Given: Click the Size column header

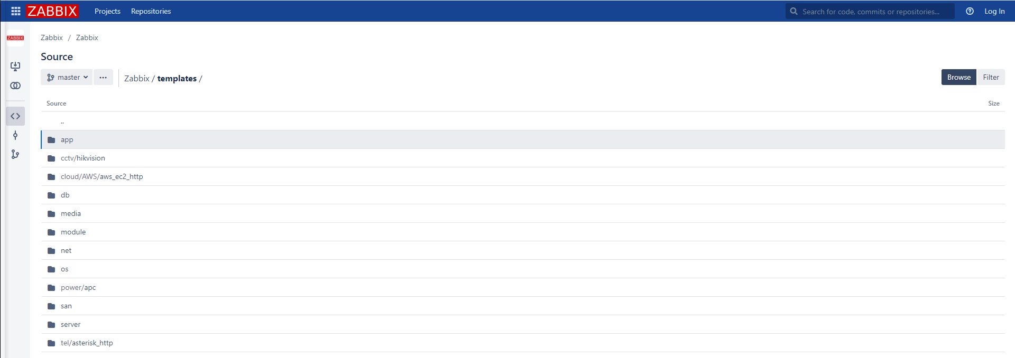Looking at the screenshot, I should pos(994,103).
